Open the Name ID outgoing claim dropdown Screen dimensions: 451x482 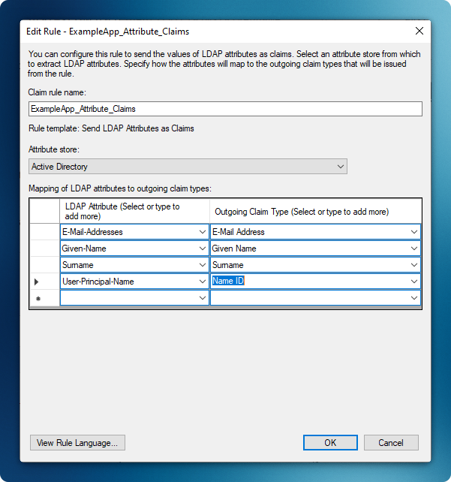[x=413, y=282]
